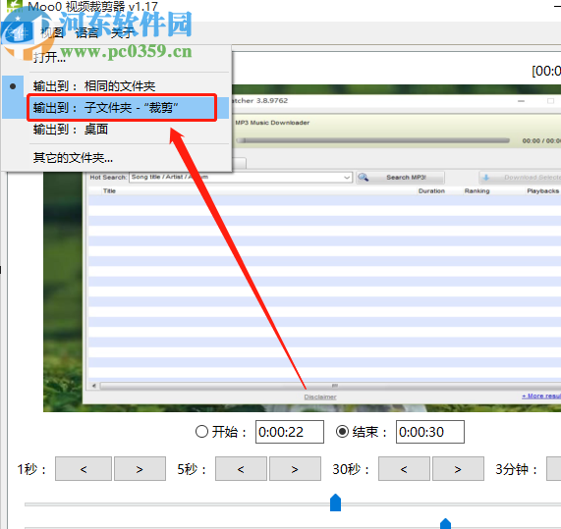Click the lower blue timeline slider handle

tap(445, 524)
